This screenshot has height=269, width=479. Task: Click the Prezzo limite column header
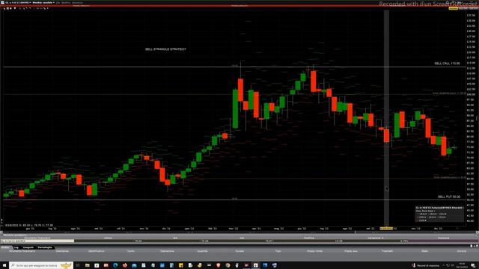point(314,251)
